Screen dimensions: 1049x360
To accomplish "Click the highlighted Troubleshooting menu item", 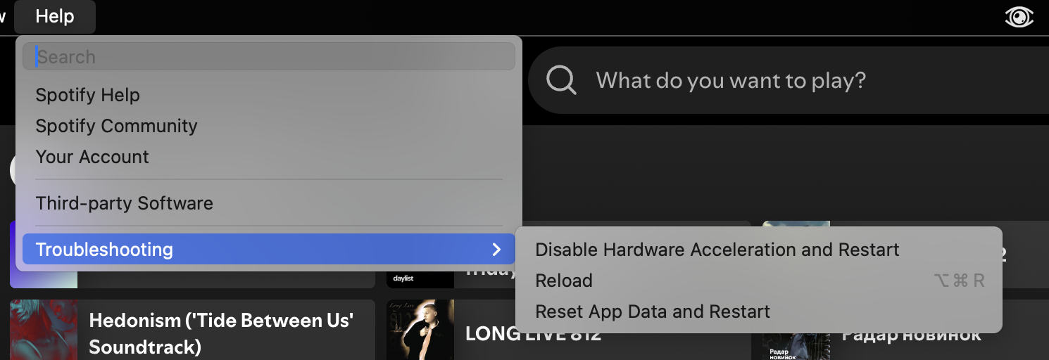I will pyautogui.click(x=269, y=249).
